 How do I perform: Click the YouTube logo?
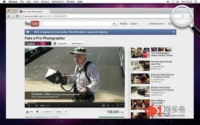[x=32, y=24]
